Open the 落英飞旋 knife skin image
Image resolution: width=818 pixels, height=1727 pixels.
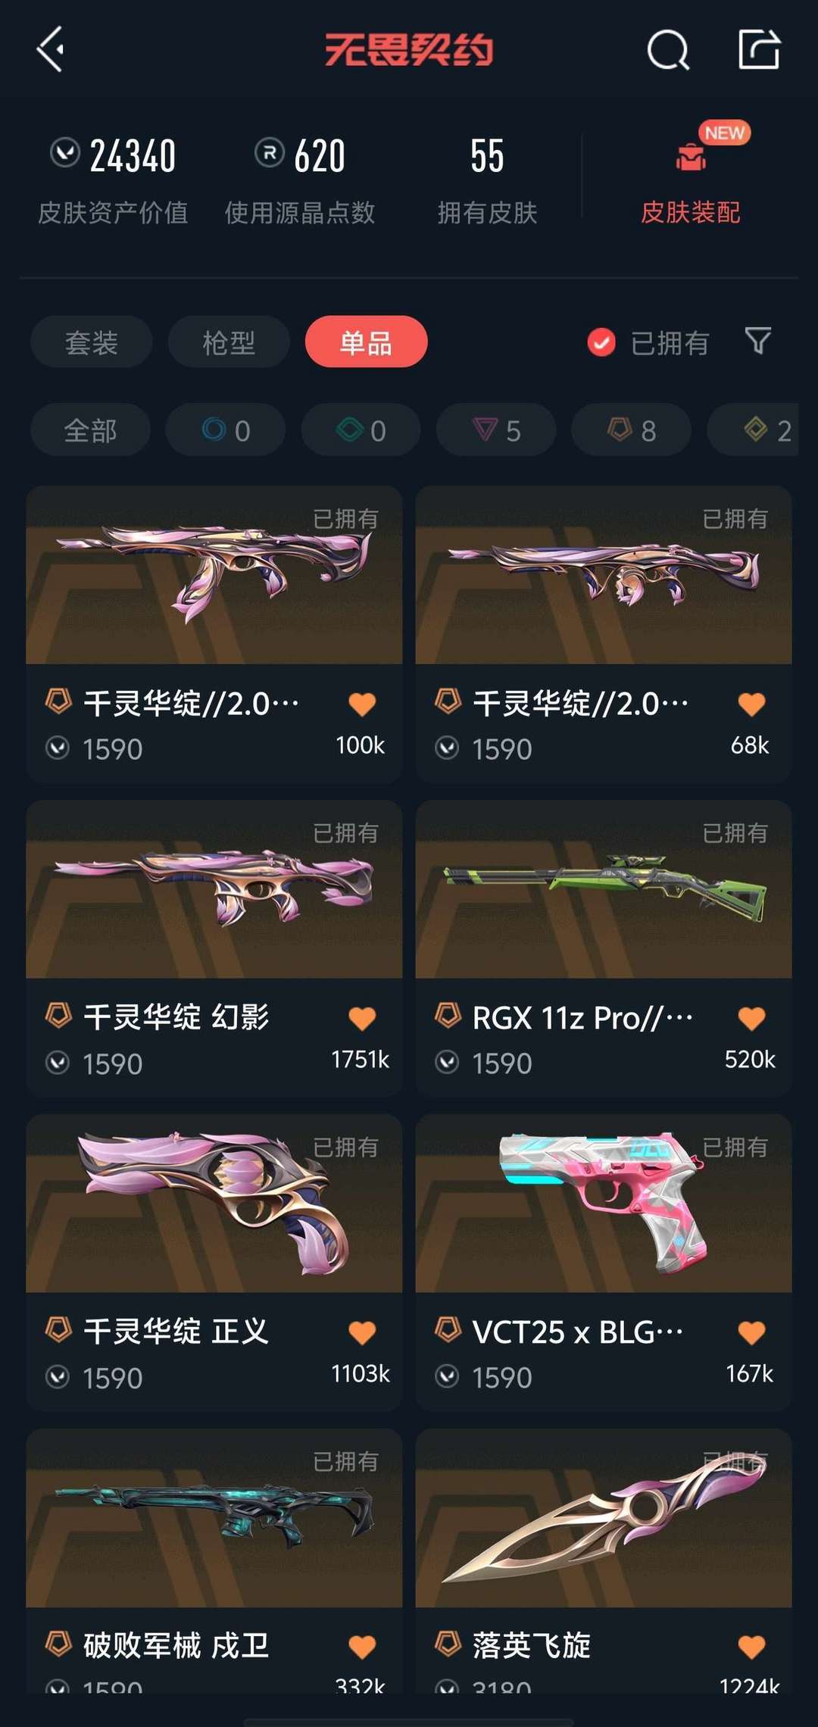(x=604, y=1518)
